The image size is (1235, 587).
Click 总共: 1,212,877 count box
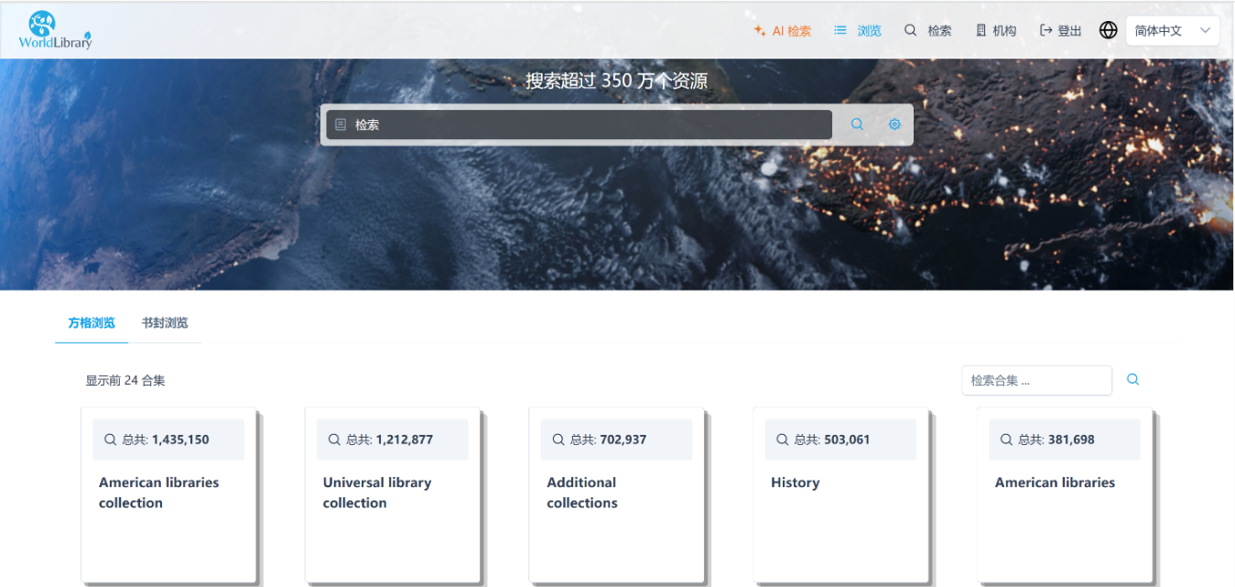coord(392,440)
